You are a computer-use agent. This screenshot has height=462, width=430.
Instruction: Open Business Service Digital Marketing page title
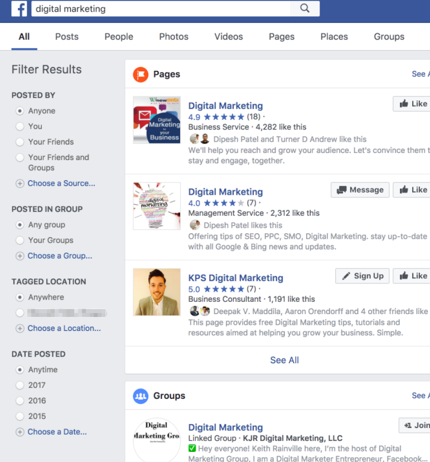click(226, 106)
